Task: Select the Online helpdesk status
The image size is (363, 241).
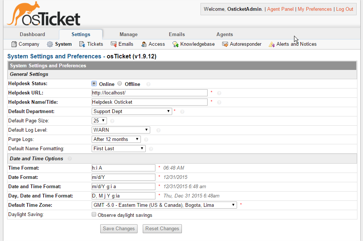Action: [x=94, y=84]
